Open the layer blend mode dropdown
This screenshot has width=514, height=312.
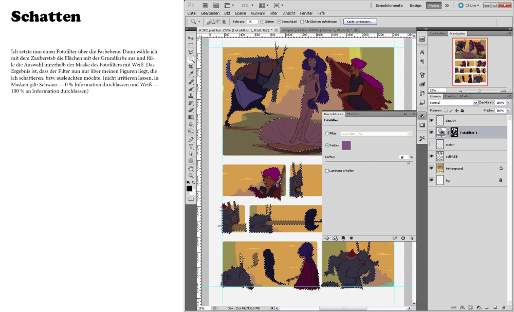click(453, 103)
